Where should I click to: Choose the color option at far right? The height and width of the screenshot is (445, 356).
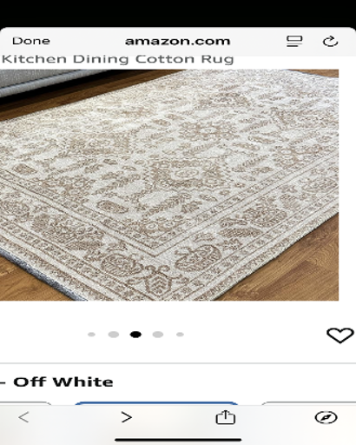tap(308, 403)
